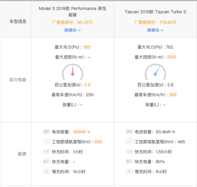This screenshot has height=187, width=197.
Task: Open 换辆车 dropdown under Taycan
Action: pos(155,30)
